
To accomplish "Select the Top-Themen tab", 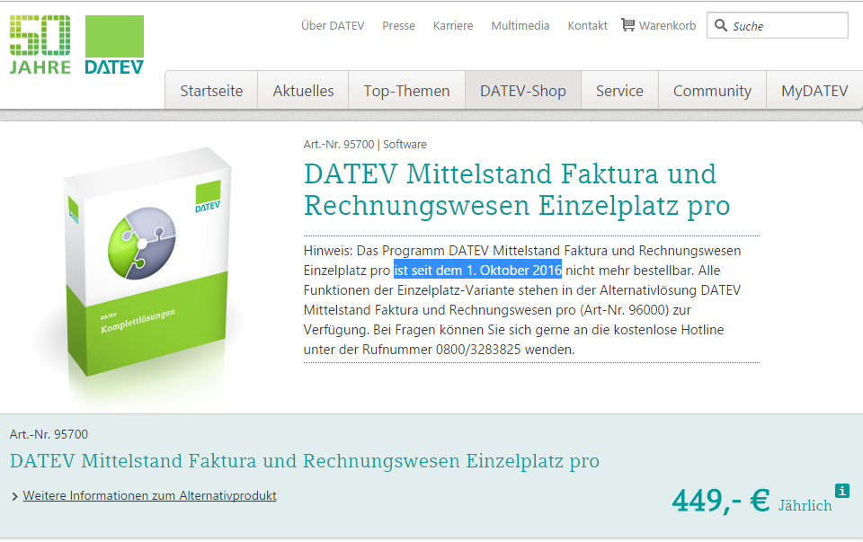I will point(406,90).
